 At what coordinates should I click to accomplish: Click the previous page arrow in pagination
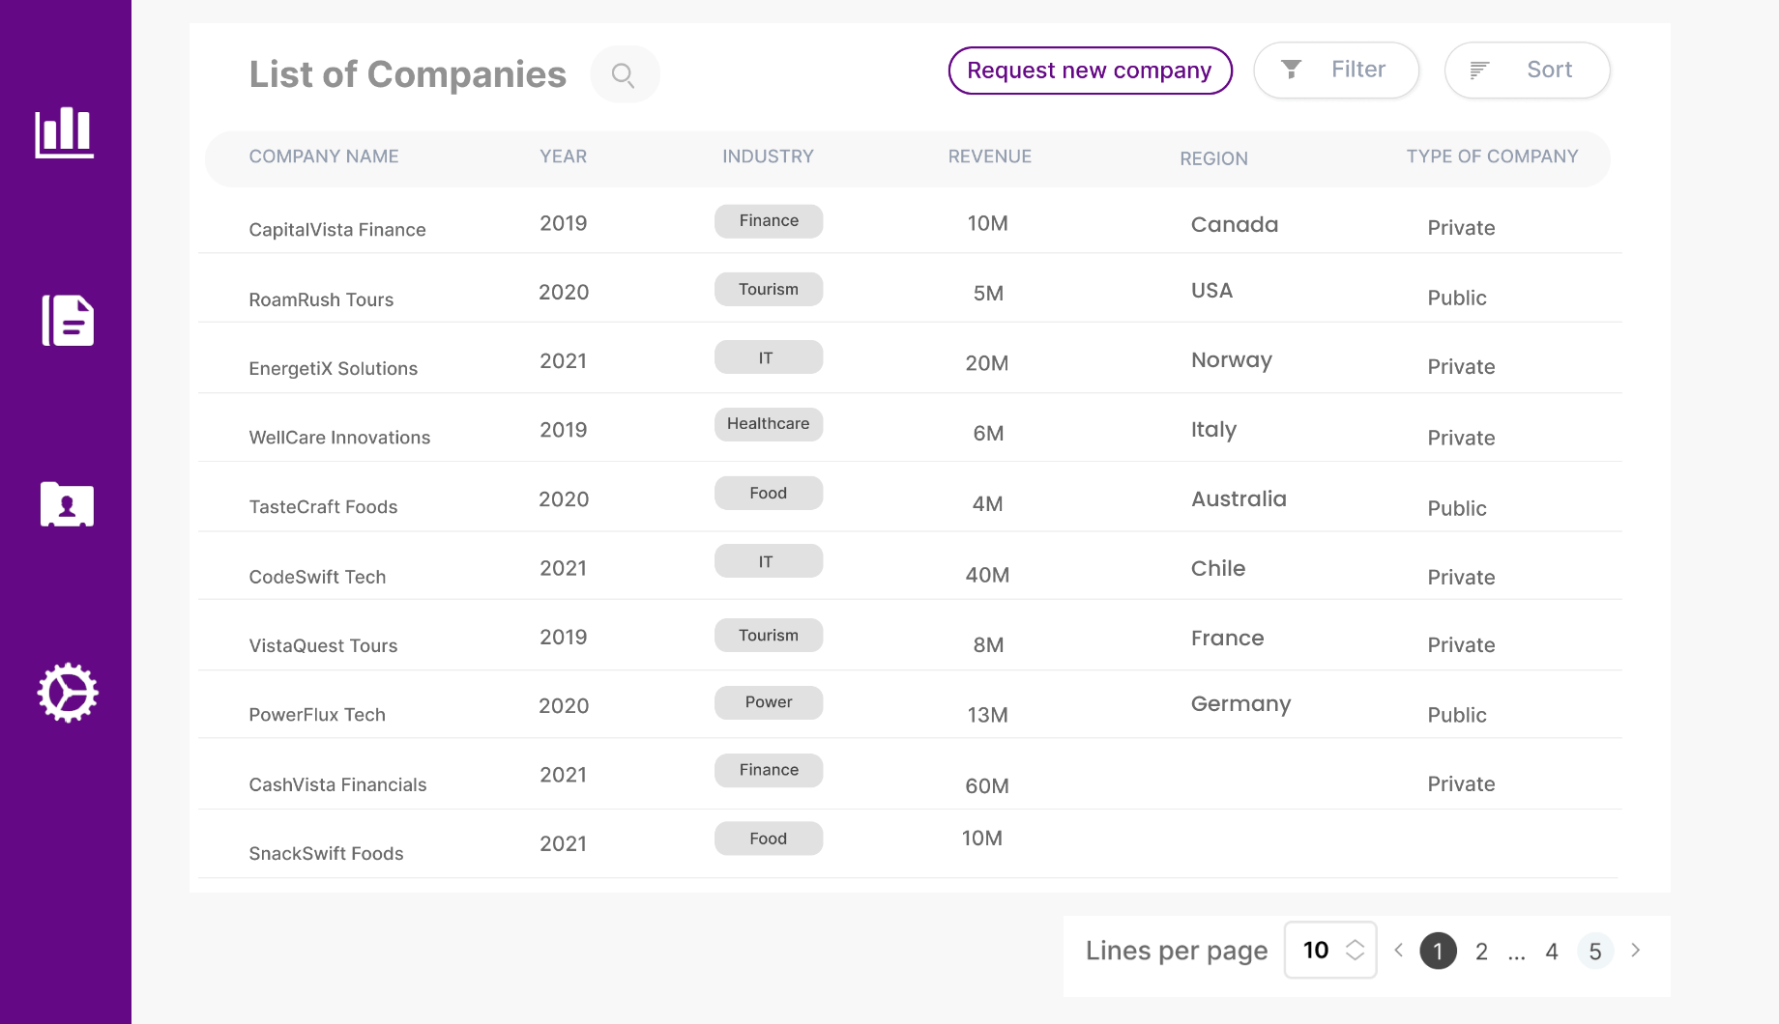point(1398,951)
